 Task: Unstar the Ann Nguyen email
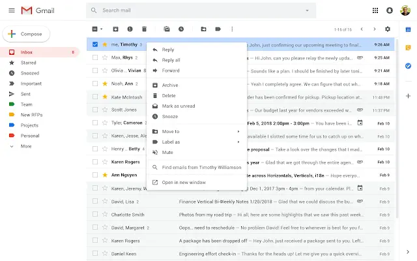point(105,175)
